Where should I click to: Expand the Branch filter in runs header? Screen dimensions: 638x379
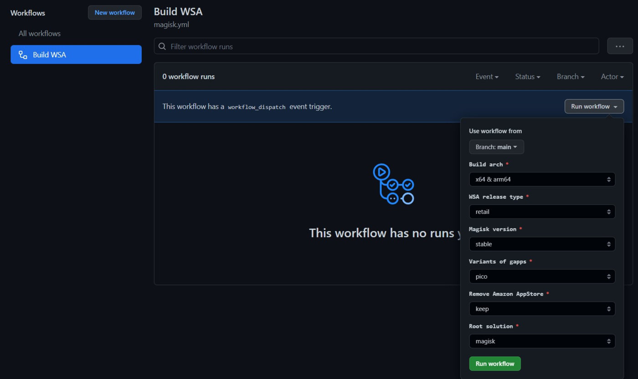click(x=571, y=77)
